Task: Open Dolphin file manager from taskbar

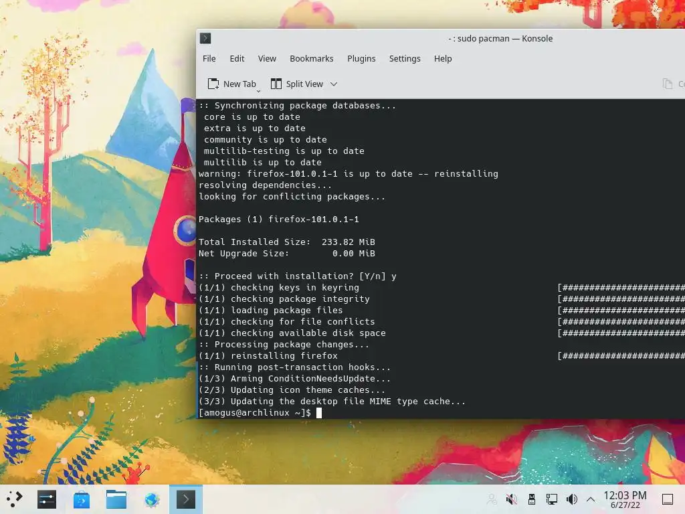Action: coord(116,499)
